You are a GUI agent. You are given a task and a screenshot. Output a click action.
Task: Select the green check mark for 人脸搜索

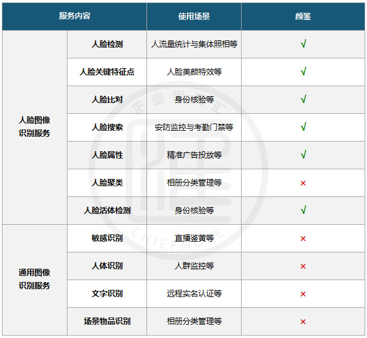click(303, 127)
